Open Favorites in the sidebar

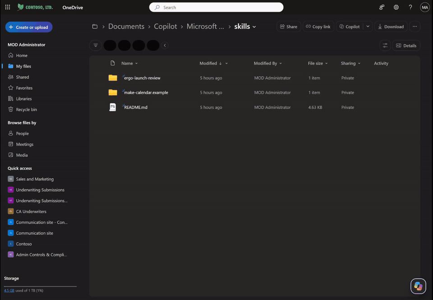[x=24, y=88]
